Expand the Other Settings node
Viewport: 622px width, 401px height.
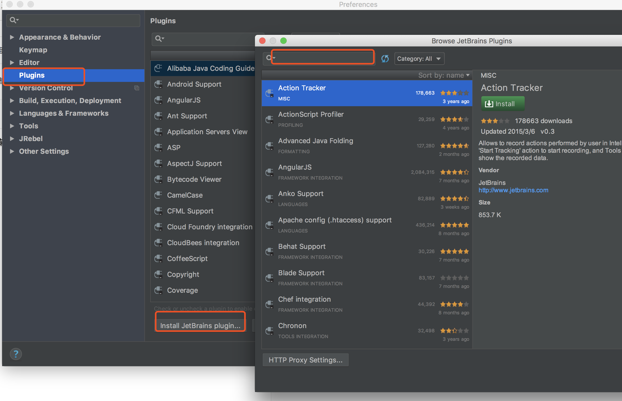coord(12,151)
